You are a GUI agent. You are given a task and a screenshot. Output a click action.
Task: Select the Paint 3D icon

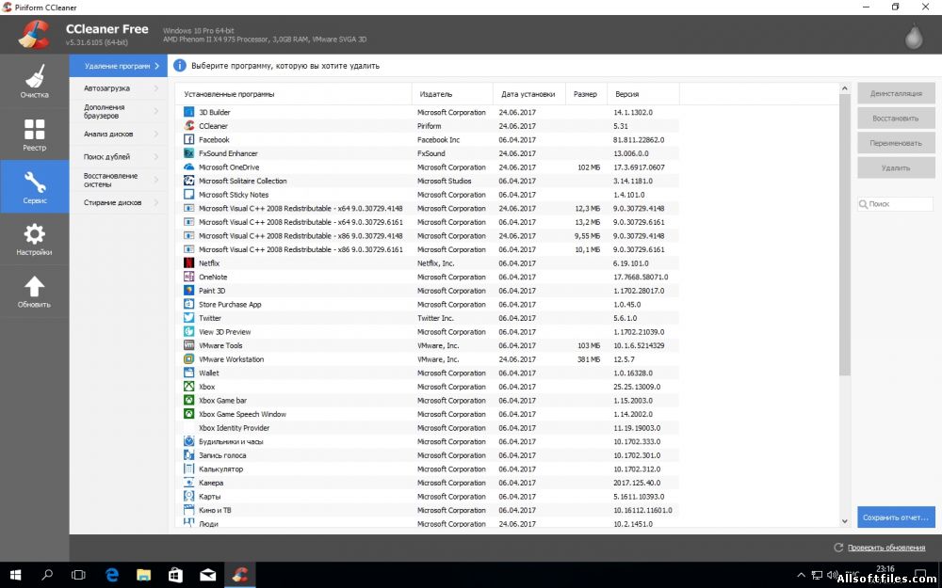(x=188, y=291)
